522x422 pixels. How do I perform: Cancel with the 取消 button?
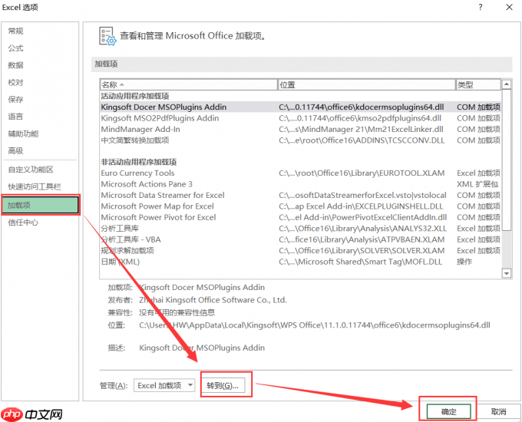(498, 412)
